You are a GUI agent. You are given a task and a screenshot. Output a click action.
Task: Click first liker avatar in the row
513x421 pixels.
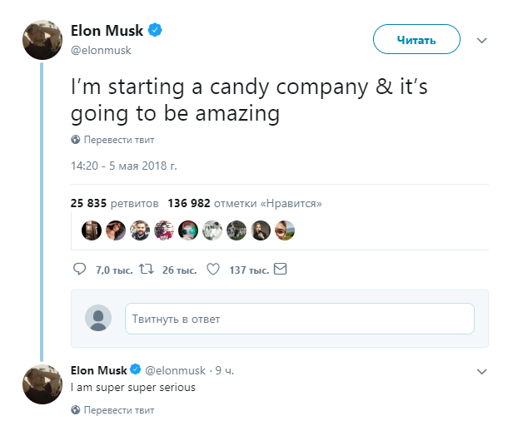click(x=91, y=230)
